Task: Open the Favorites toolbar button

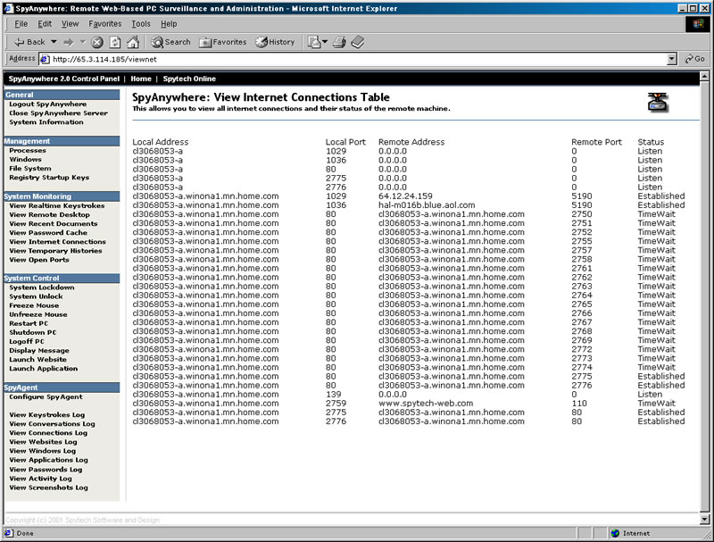Action: point(223,42)
